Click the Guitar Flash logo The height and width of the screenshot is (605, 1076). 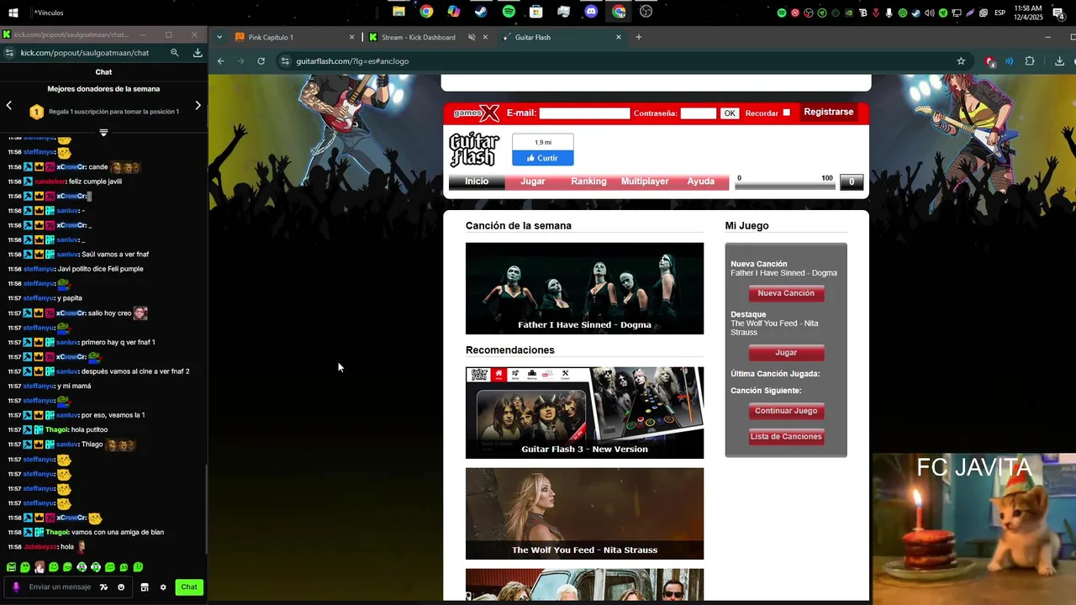coord(474,150)
